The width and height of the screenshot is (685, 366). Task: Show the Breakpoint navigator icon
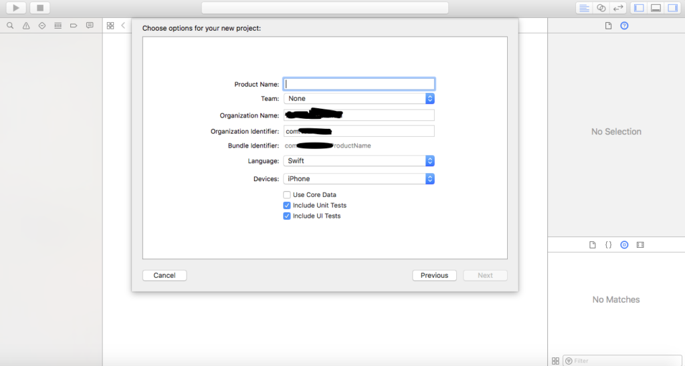tap(74, 26)
